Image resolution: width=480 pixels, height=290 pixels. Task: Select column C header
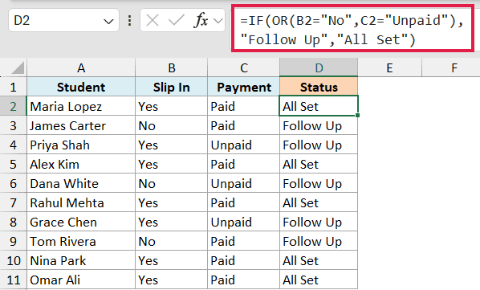point(244,67)
